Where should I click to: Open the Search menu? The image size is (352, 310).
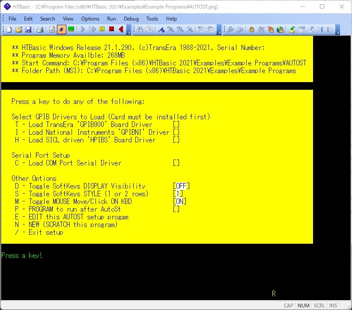pyautogui.click(x=48, y=19)
